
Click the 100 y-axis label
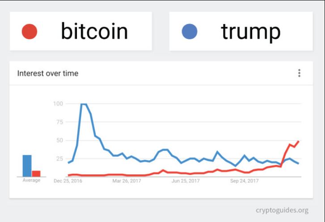pos(58,104)
